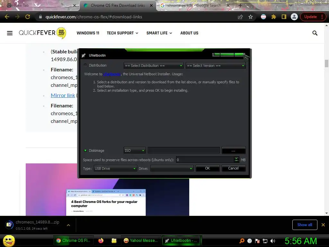Open a new Chrome tab
Viewport: 329px width, 247px height.
pyautogui.click(x=240, y=5)
